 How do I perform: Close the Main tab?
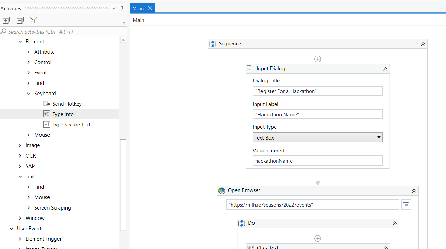(150, 8)
